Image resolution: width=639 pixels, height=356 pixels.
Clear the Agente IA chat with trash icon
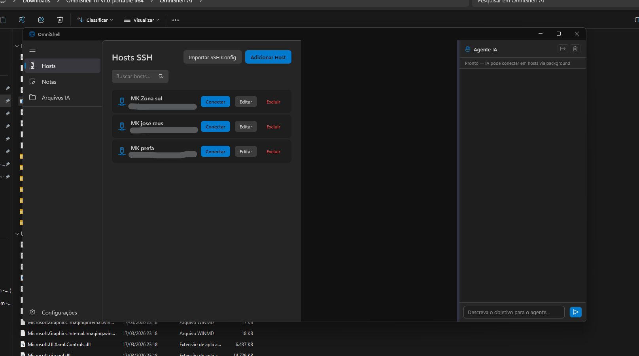coord(575,49)
